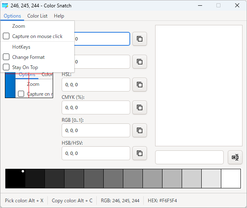Focus the HSL value field
This screenshot has height=208, width=247.
point(96,85)
